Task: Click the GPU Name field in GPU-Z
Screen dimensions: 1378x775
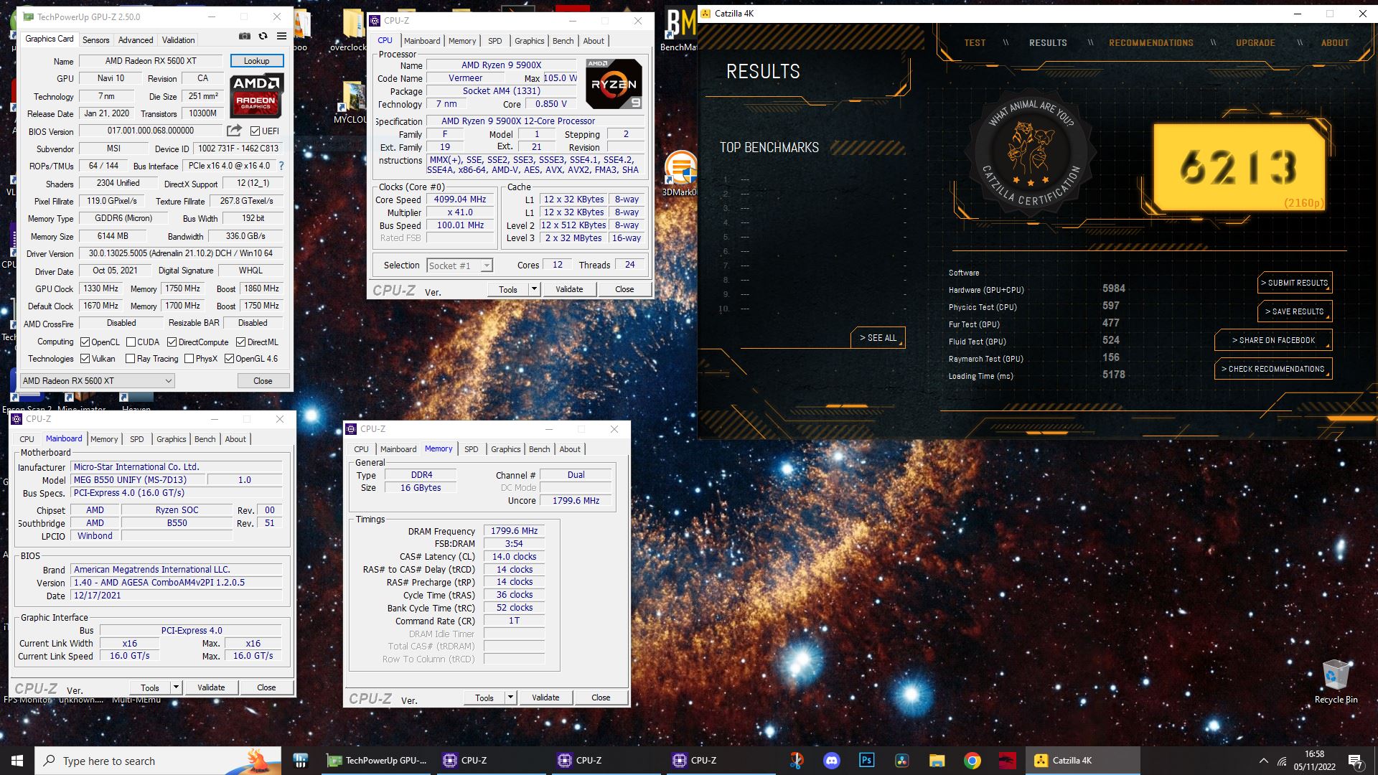Action: (x=151, y=61)
